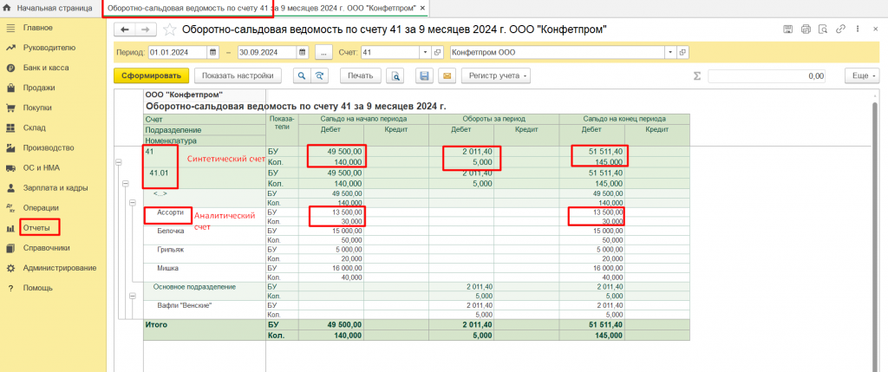888x372 pixels.
Task: Add report to favorites with star icon
Action: pos(169,29)
